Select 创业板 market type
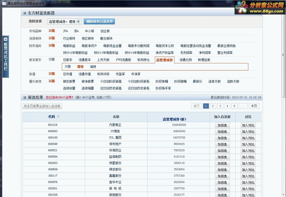This screenshot has width=286, height=197. pos(105,31)
